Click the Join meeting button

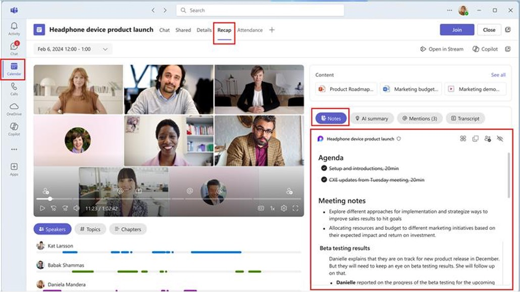(457, 30)
